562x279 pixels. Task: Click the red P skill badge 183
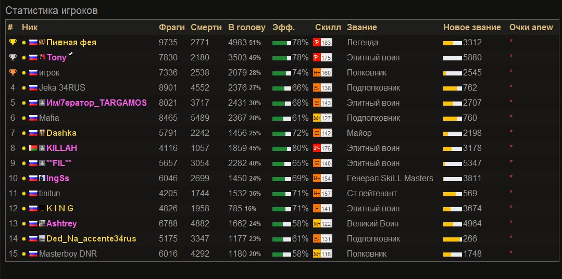(x=322, y=43)
